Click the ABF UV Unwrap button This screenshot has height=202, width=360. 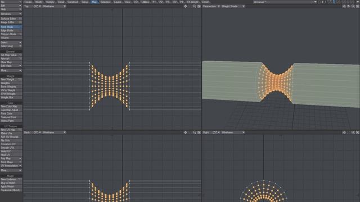pyautogui.click(x=11, y=137)
